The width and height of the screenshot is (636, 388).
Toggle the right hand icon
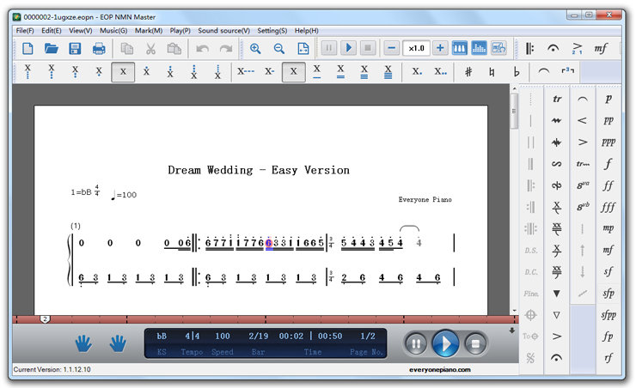pos(118,344)
